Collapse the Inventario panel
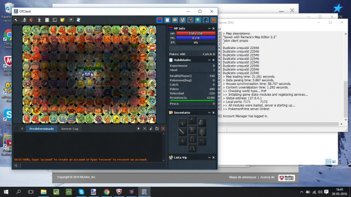Viewport: 351px width, 197px height. pos(210,112)
